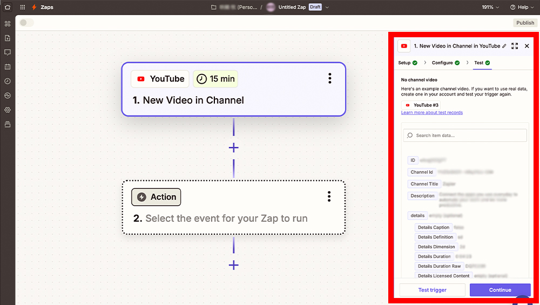Viewport: 540px width, 305px height.
Task: Open the sidebar versions stack icon
Action: [x=8, y=124]
